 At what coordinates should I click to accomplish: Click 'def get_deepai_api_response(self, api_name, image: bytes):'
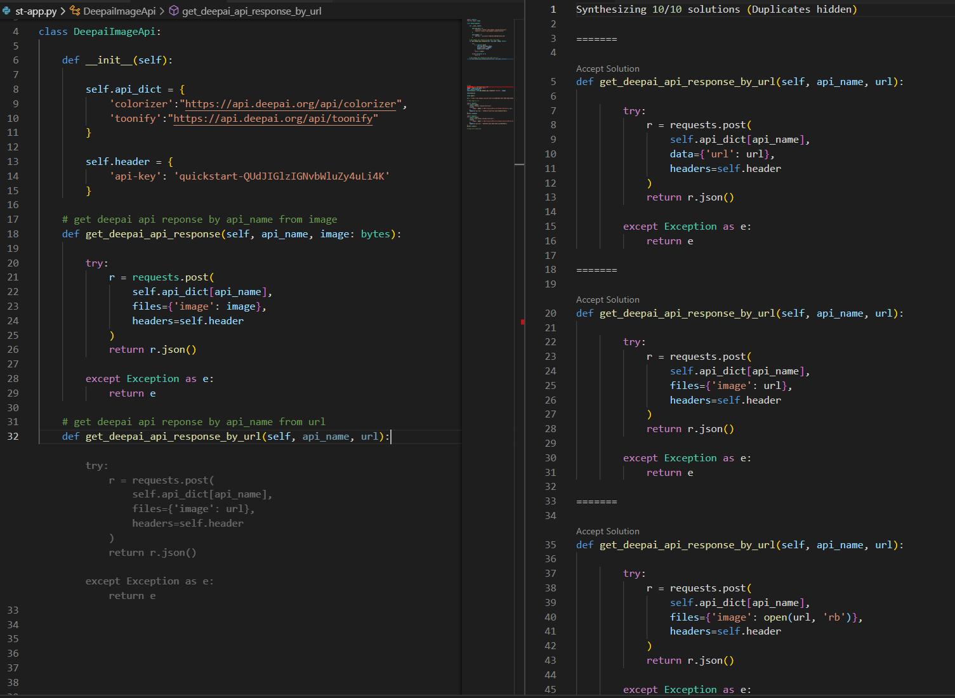coord(232,234)
